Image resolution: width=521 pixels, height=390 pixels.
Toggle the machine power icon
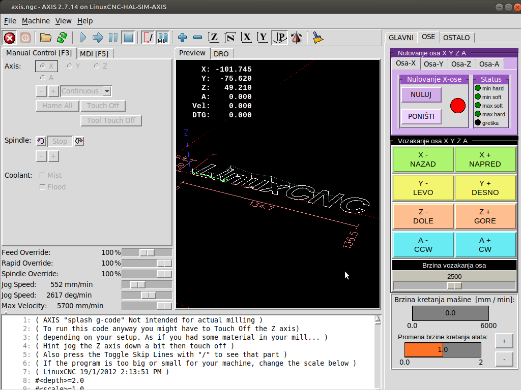(x=25, y=38)
